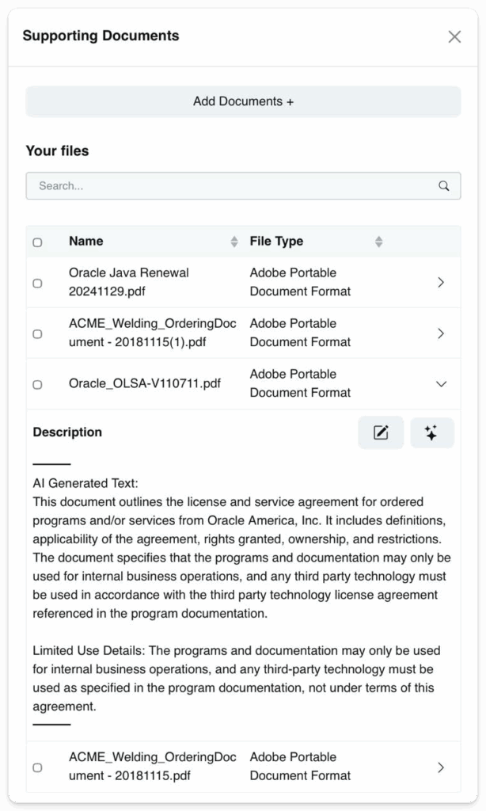The width and height of the screenshot is (486, 811).
Task: Regenerate AI text using the sparkles icon
Action: pyautogui.click(x=432, y=432)
